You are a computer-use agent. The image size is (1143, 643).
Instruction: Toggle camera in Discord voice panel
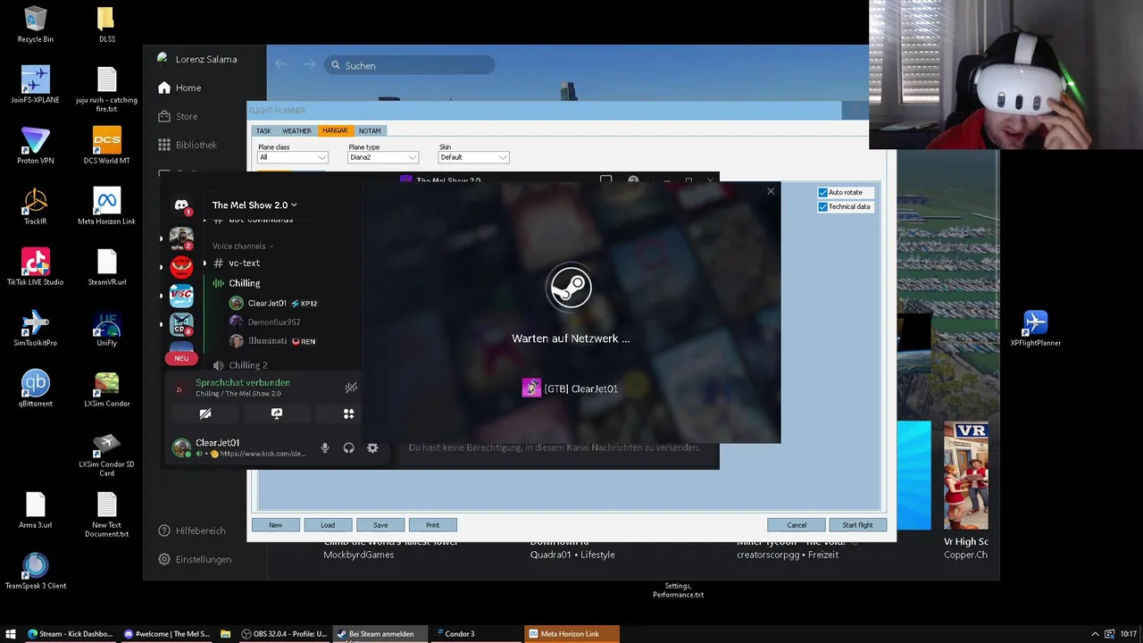coord(205,413)
